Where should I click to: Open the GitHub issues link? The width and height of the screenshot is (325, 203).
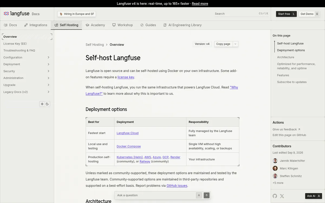[x=177, y=186]
